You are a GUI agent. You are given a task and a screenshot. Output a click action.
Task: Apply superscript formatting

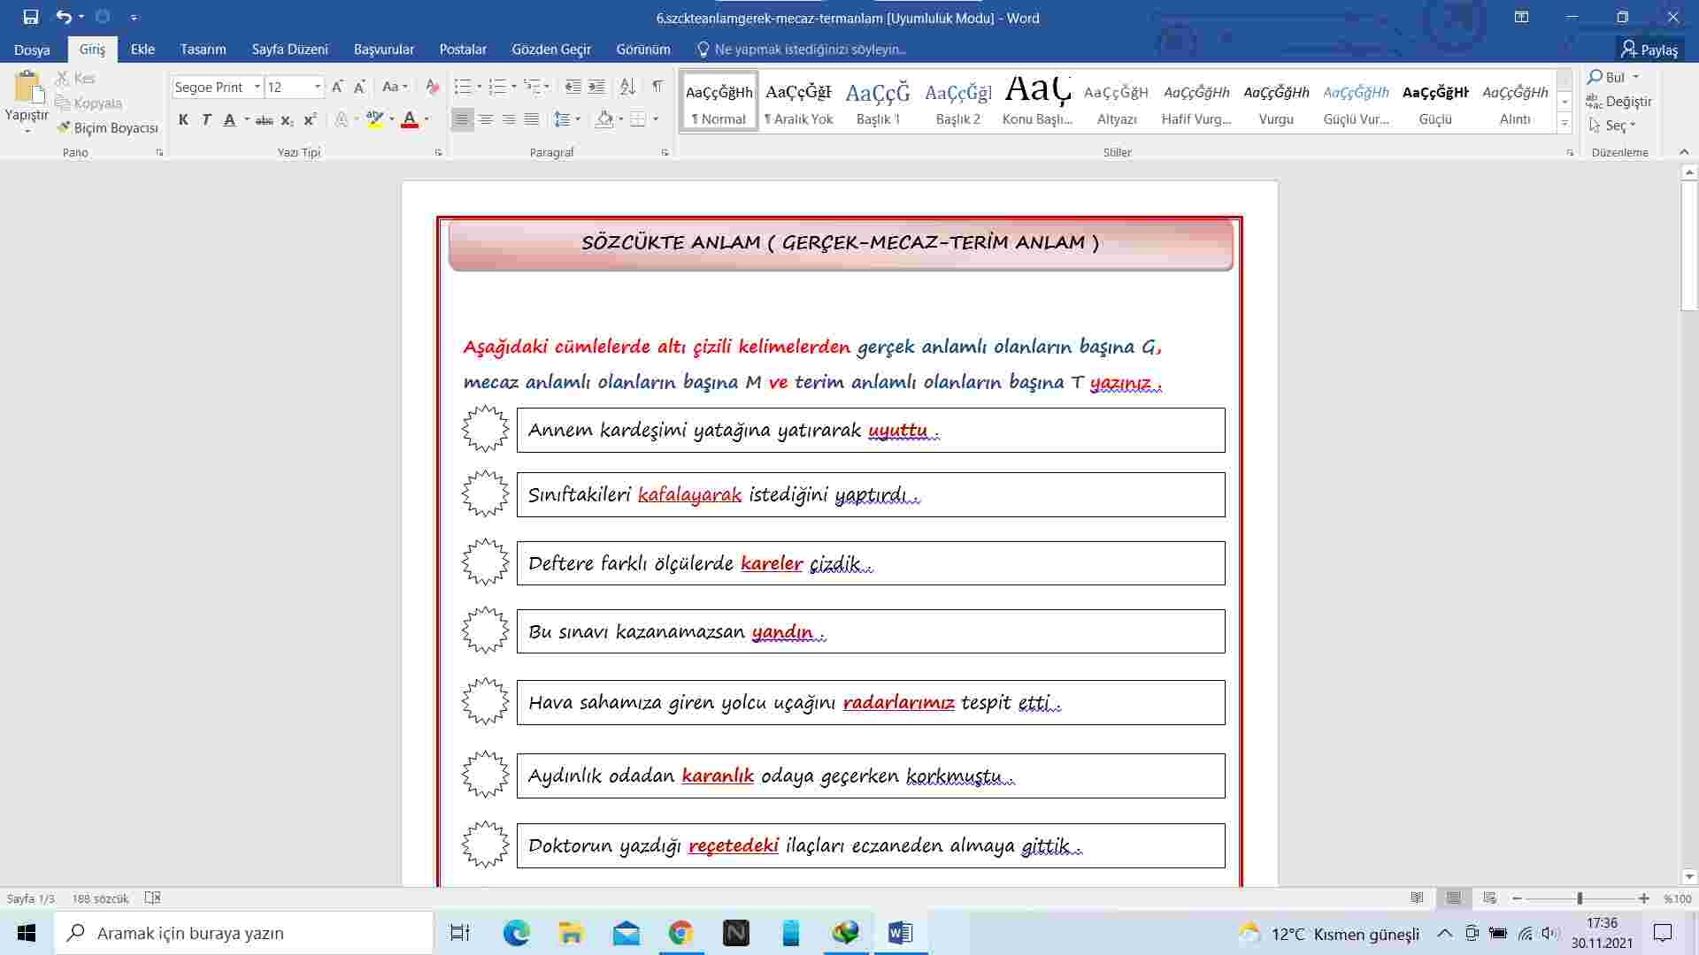tap(310, 119)
